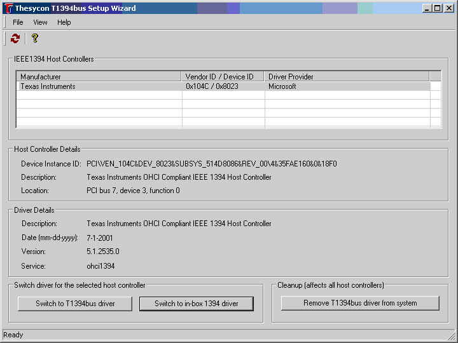Click the Vendor ID / Device ID column header
The image size is (458, 343).
click(223, 77)
